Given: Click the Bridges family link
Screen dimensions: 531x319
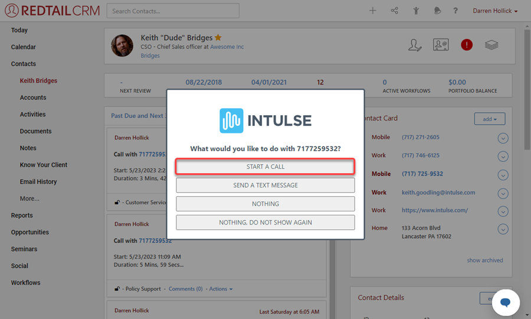Looking at the screenshot, I should (150, 56).
